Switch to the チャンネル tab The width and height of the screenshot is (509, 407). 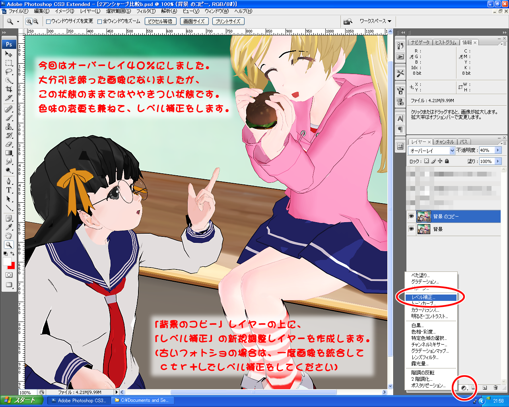tap(444, 142)
